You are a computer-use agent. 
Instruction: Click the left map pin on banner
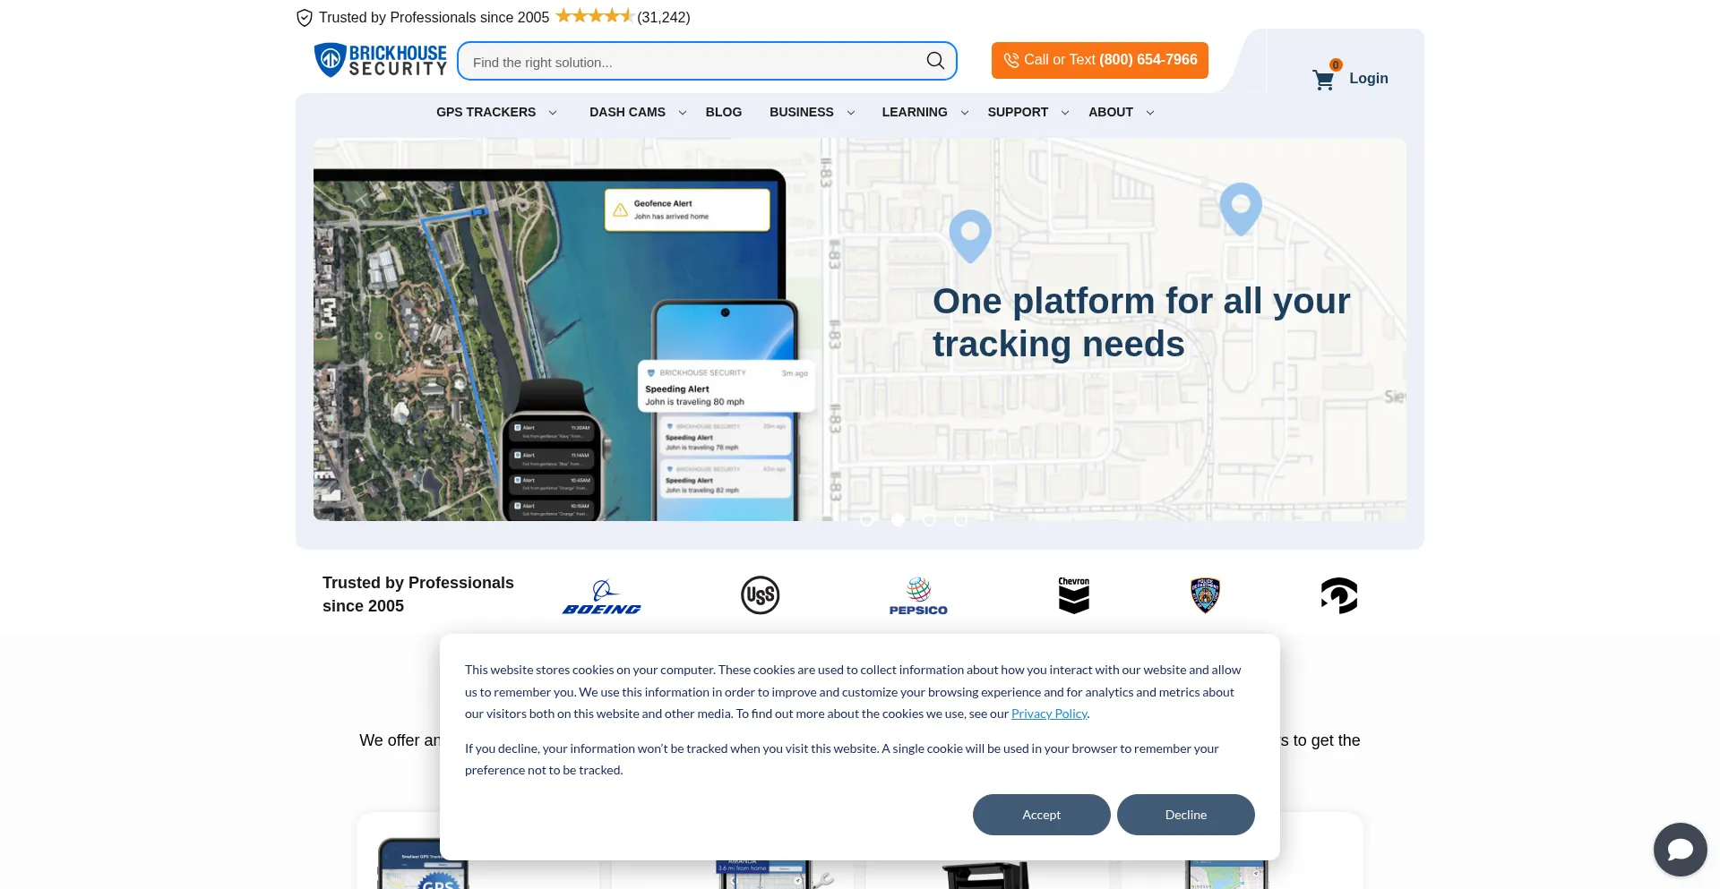click(970, 235)
